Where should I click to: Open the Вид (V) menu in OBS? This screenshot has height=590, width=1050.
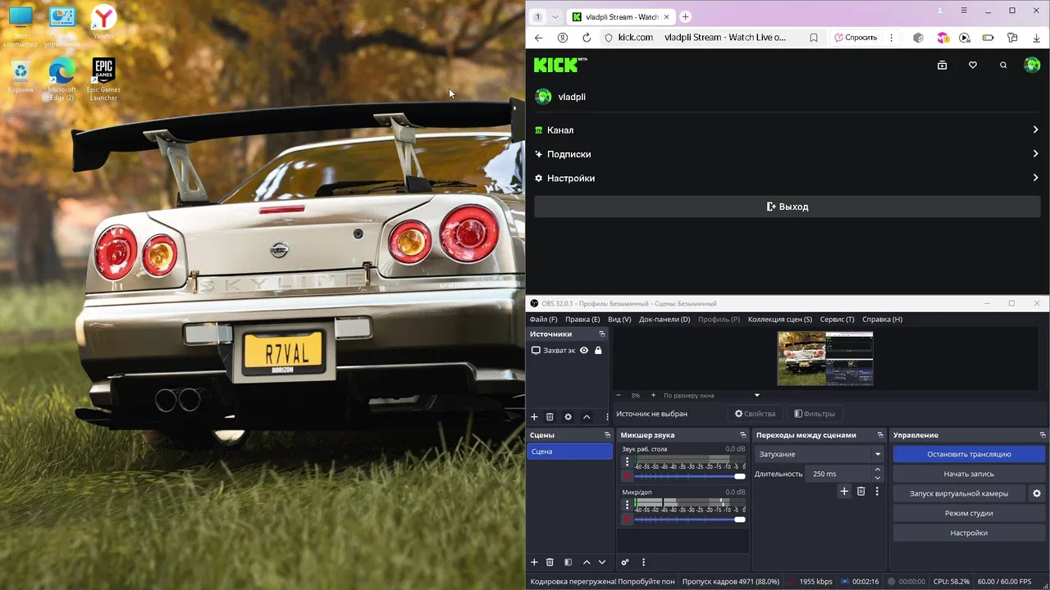click(619, 320)
